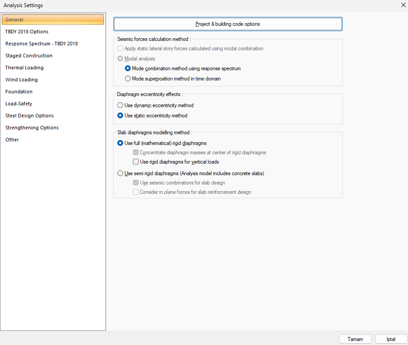Go to Thermal Loading settings
Image resolution: width=408 pixels, height=345 pixels.
pyautogui.click(x=24, y=68)
